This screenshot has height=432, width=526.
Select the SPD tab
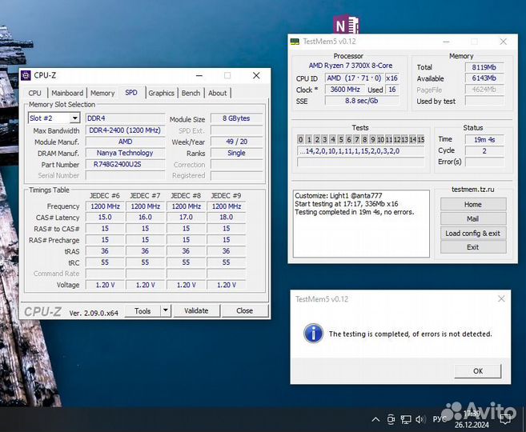tap(131, 93)
